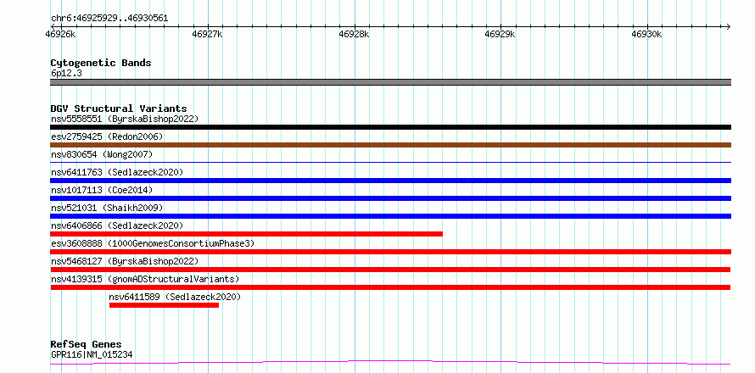This screenshot has height=373, width=755.
Task: Select the short red nsv6406866 bar
Action: (247, 234)
